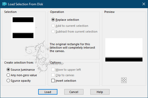Tick the Clip to canvas checkbox
148x98 pixels.
coord(53,75)
